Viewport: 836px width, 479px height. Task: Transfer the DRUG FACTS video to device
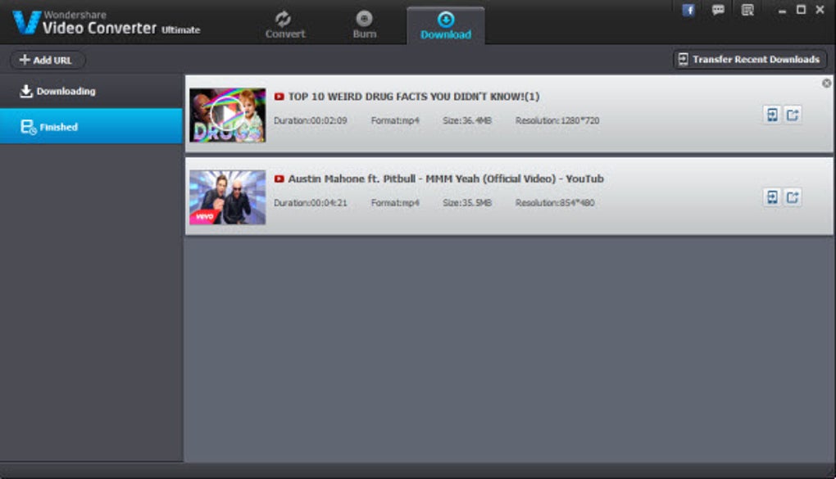tap(772, 115)
